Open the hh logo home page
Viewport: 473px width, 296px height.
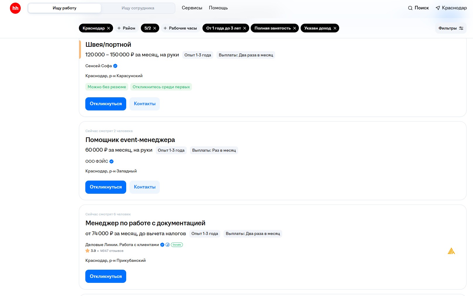[x=15, y=8]
